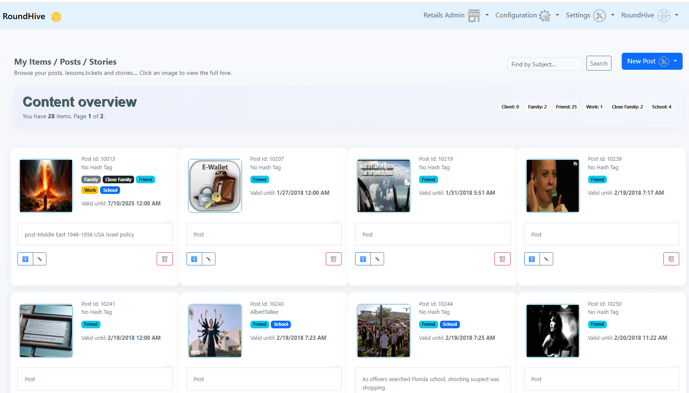Open the E-Wallet image thumbnail

(x=215, y=186)
